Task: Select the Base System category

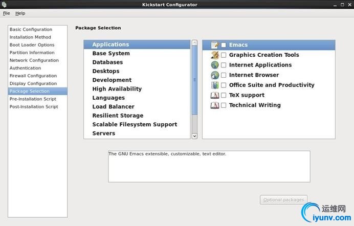Action: 137,54
